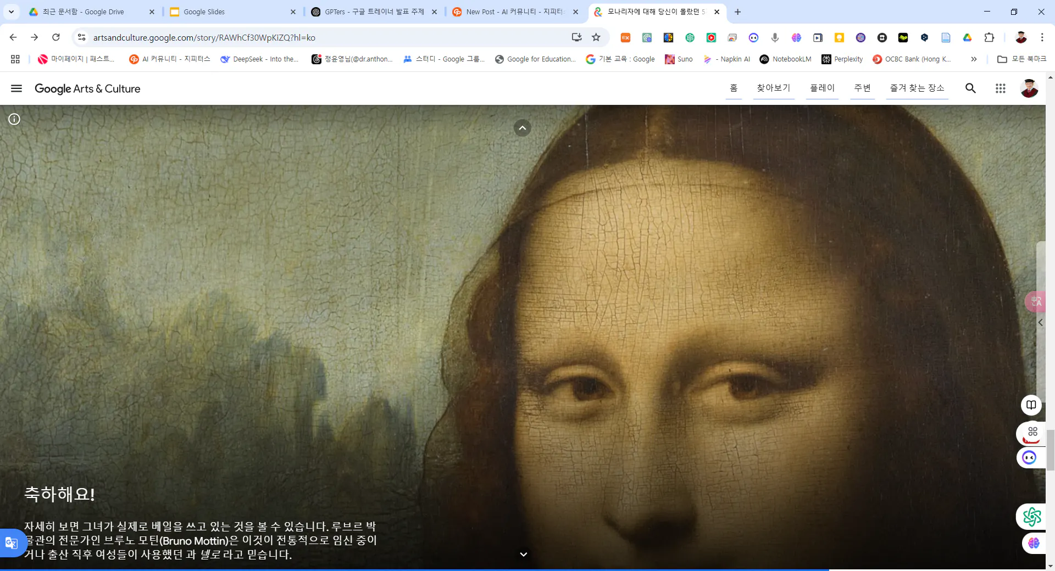This screenshot has height=571, width=1055.
Task: Open the 마이페이지 | 패스트 bookmark
Action: pos(76,59)
